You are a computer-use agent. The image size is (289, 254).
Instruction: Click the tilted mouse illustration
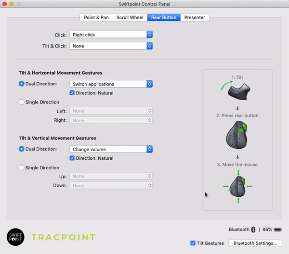tap(239, 92)
